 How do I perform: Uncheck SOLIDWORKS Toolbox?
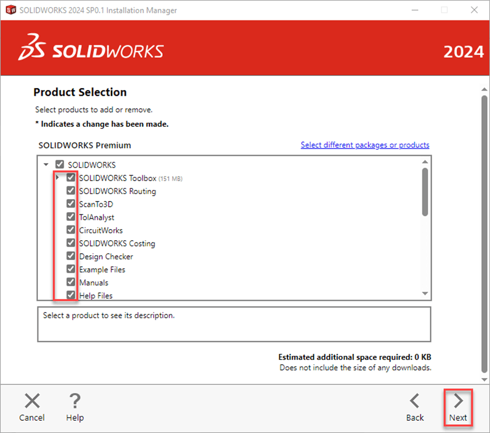tap(71, 177)
